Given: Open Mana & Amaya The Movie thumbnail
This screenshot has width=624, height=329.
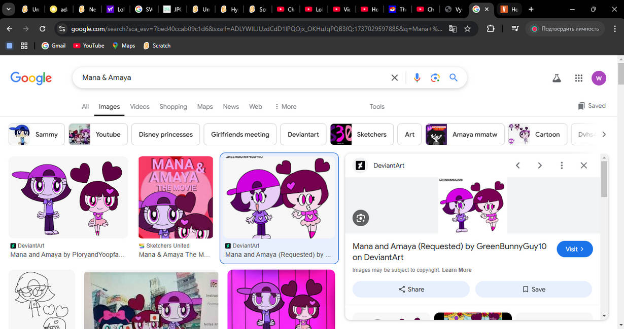Looking at the screenshot, I should [176, 197].
